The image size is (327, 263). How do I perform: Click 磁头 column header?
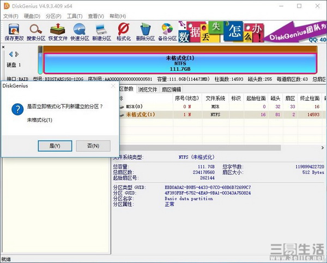[x=275, y=99]
